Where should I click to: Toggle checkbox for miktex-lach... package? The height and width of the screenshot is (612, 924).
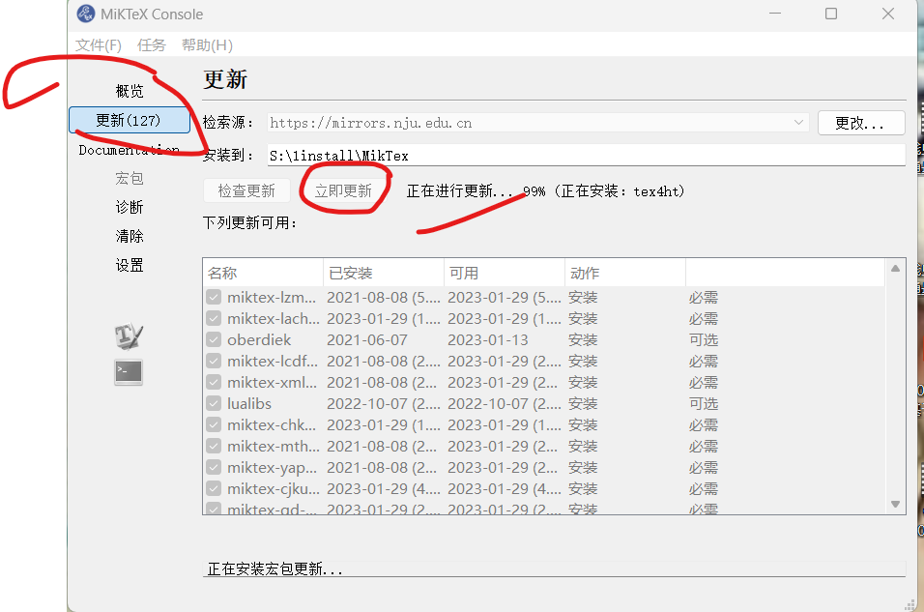coord(214,318)
